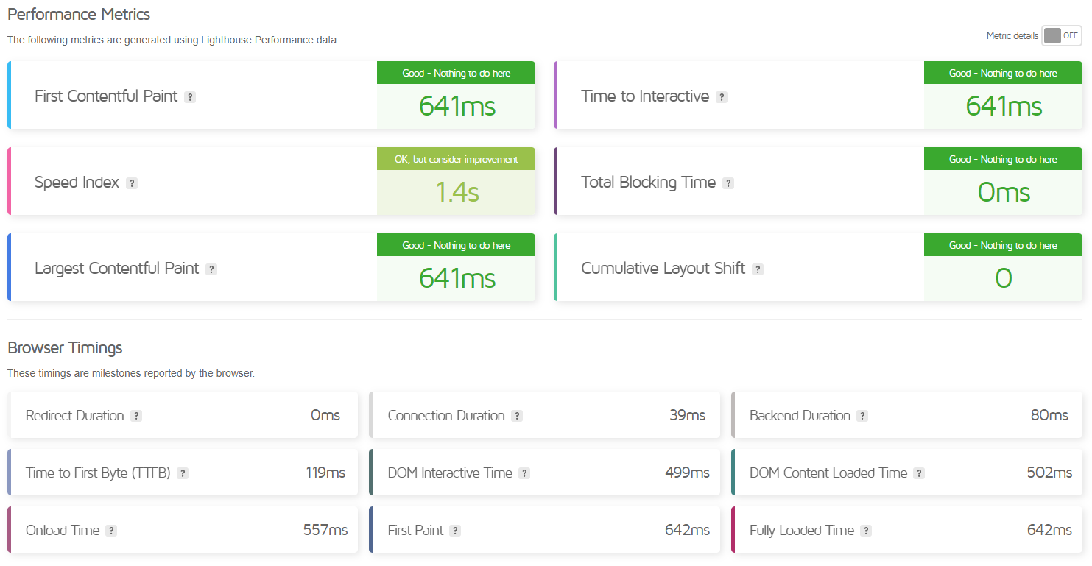Click the Largest Contentful Paint label
This screenshot has width=1092, height=566.
tap(116, 269)
